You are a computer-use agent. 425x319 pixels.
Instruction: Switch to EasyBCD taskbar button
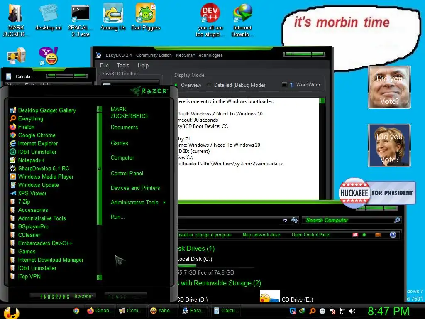pos(194,311)
